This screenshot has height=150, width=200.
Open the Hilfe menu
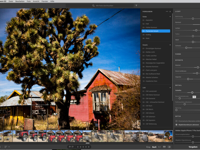[x=52, y=1]
